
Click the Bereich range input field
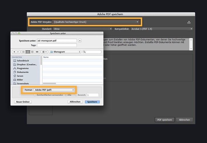tap(93, 95)
